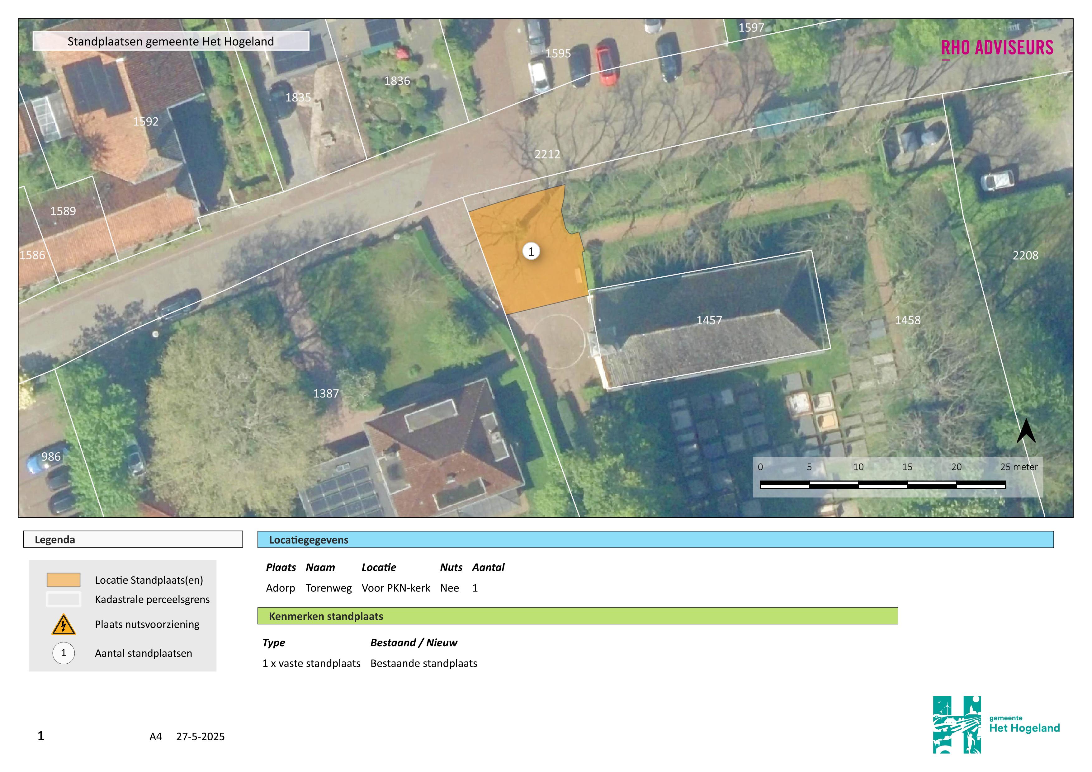Click the title 'Standplaatsen gemeente Het Hogeland'
Image resolution: width=1092 pixels, height=772 pixels.
coord(171,41)
